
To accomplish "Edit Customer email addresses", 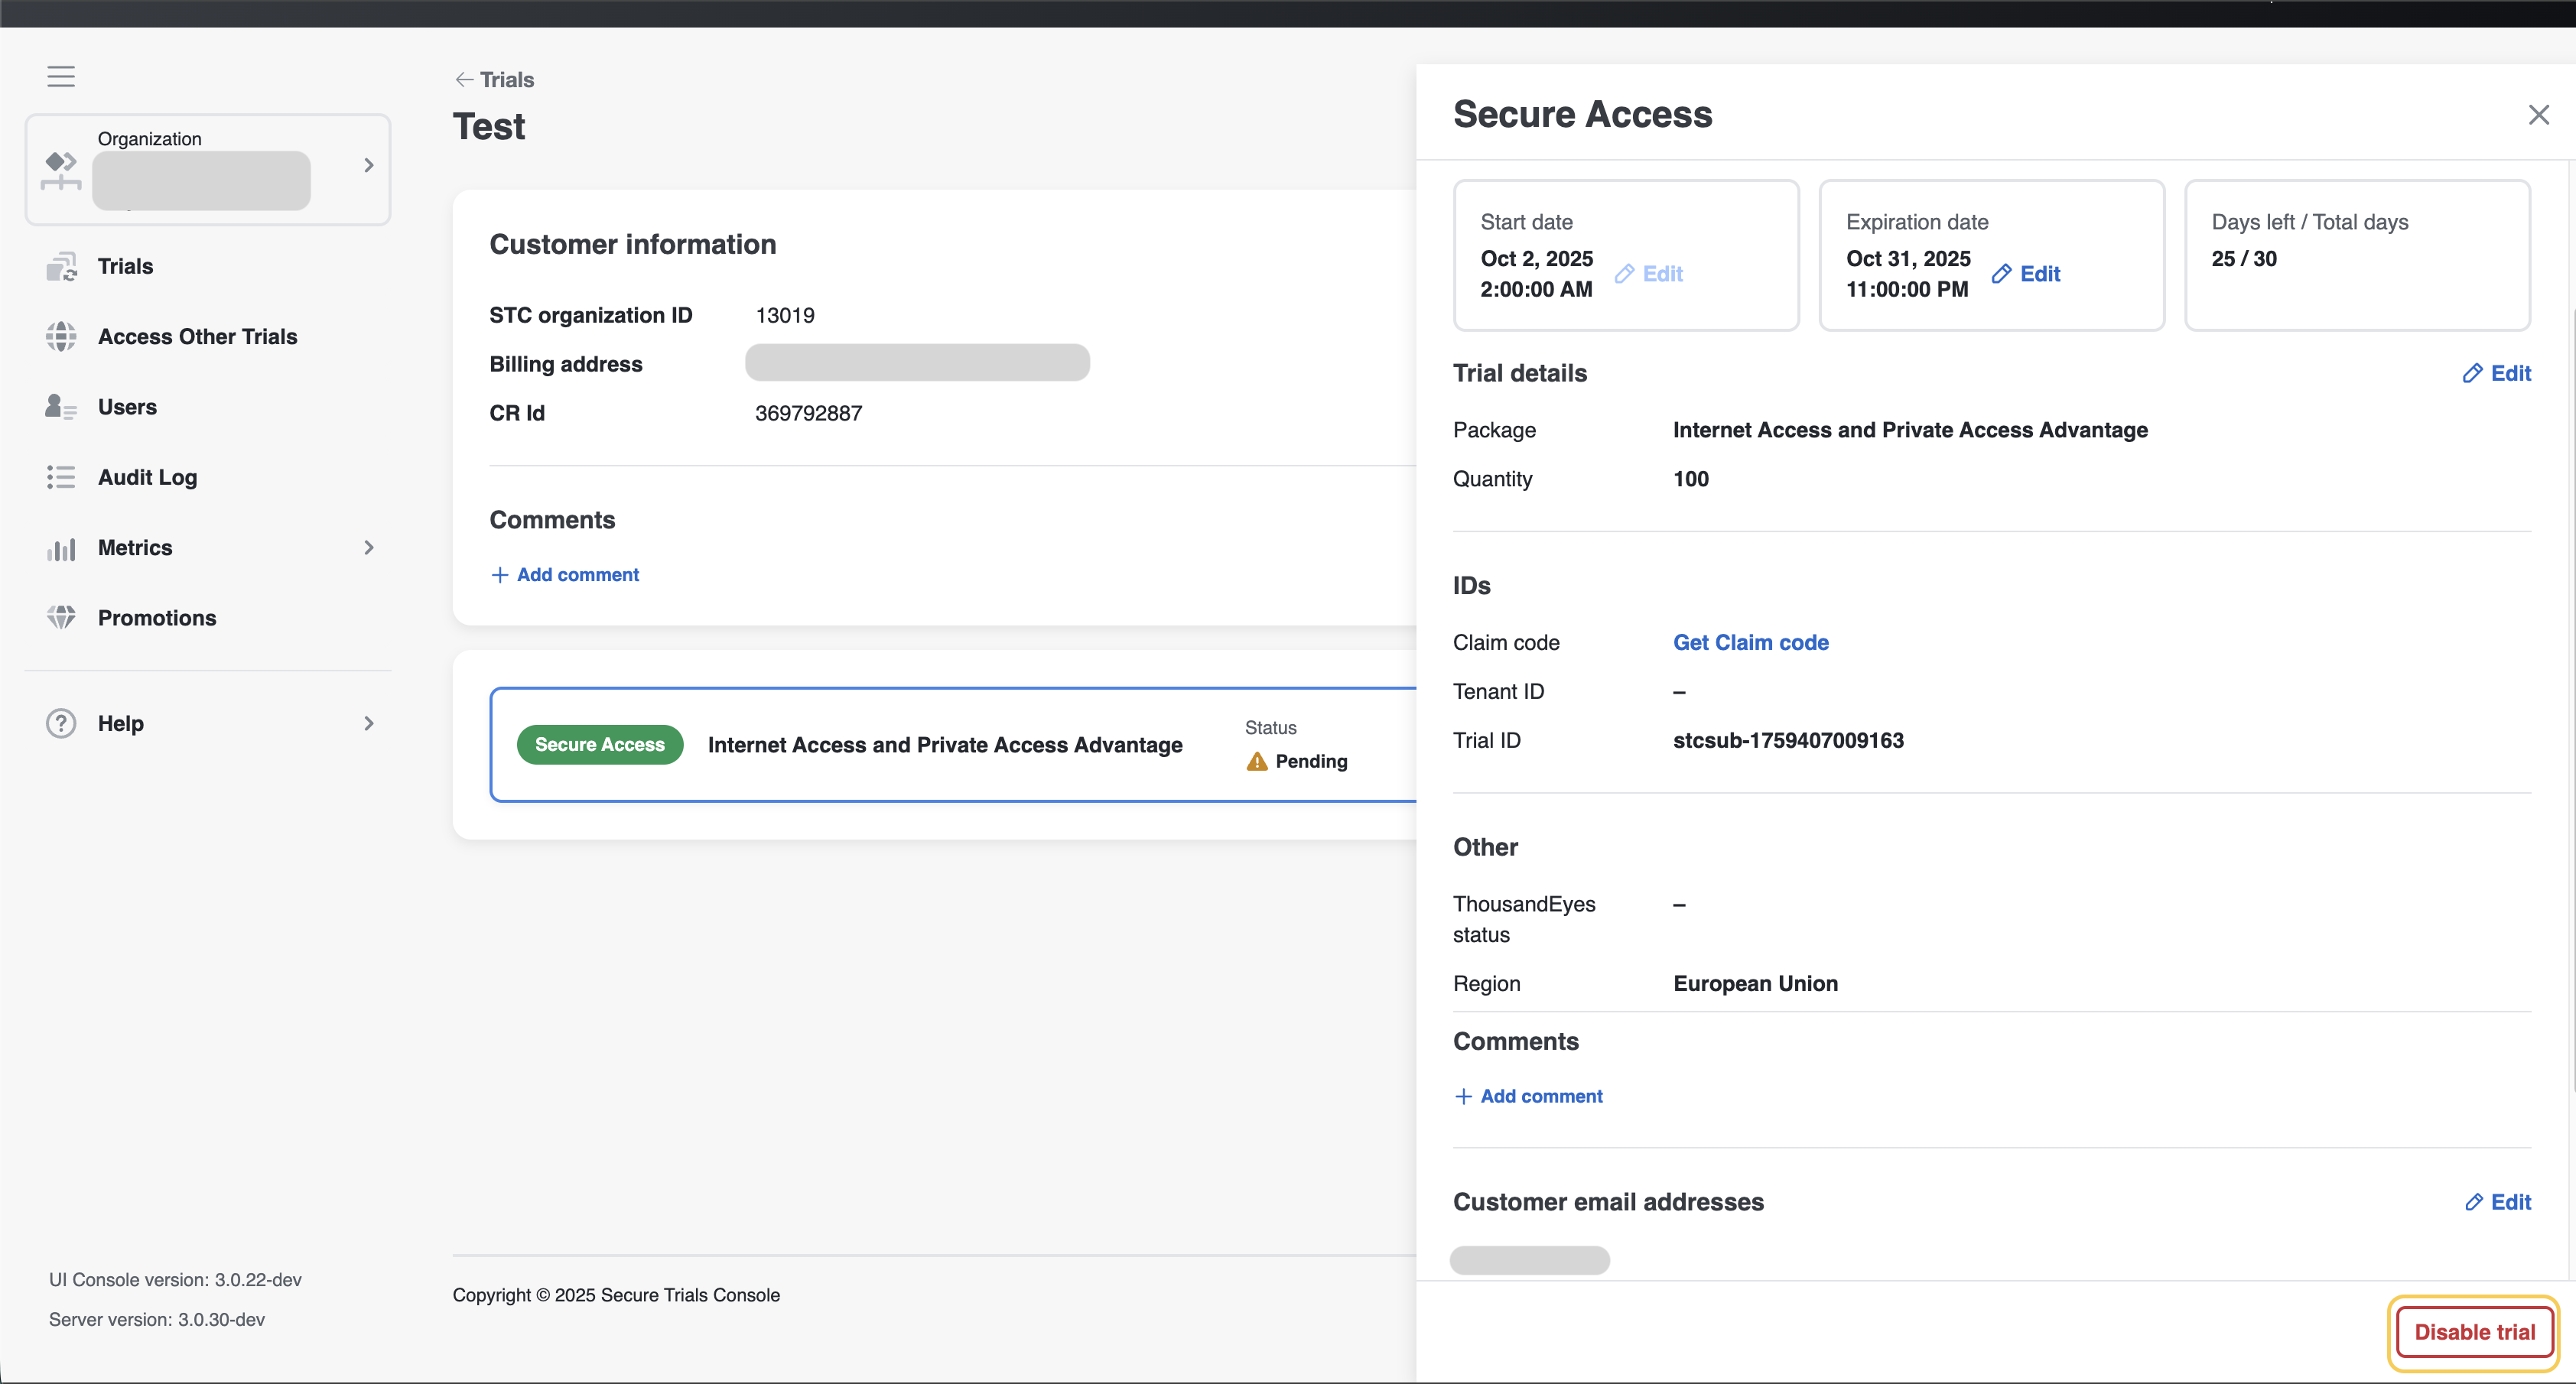I will [2497, 1202].
